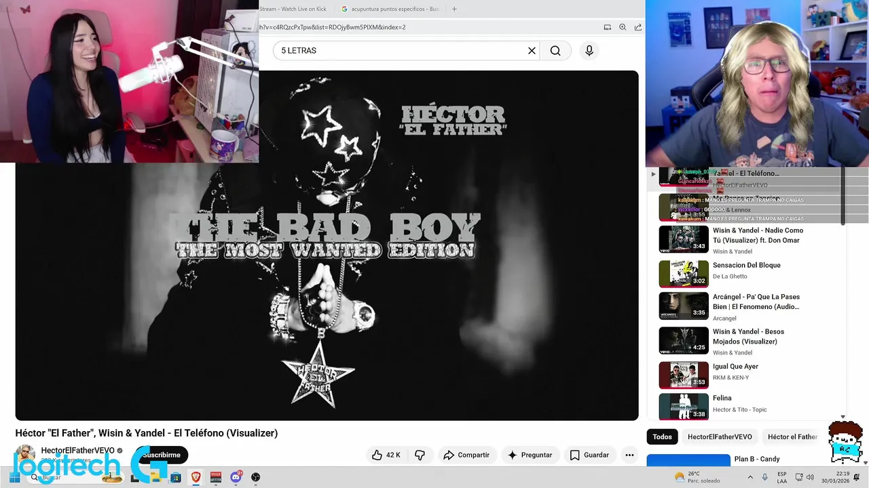Click the Arcángel video thumbnail 3:35

(x=684, y=306)
